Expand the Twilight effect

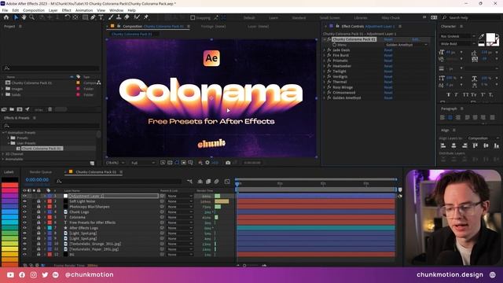pos(325,72)
